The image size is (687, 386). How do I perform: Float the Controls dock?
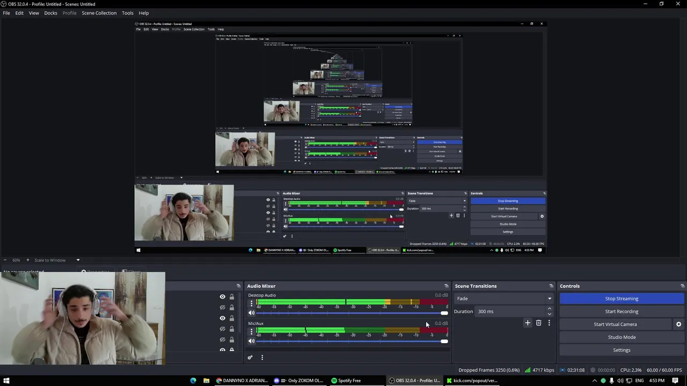pyautogui.click(x=682, y=286)
